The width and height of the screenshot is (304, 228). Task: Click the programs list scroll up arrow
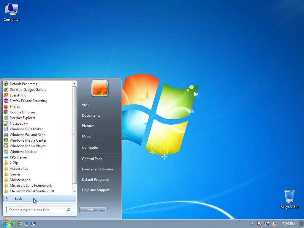point(75,83)
